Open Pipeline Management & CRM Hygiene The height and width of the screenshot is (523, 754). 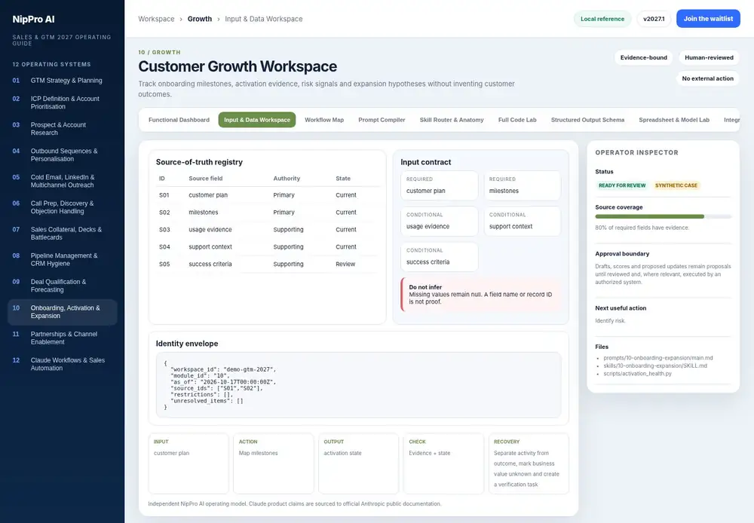click(62, 259)
